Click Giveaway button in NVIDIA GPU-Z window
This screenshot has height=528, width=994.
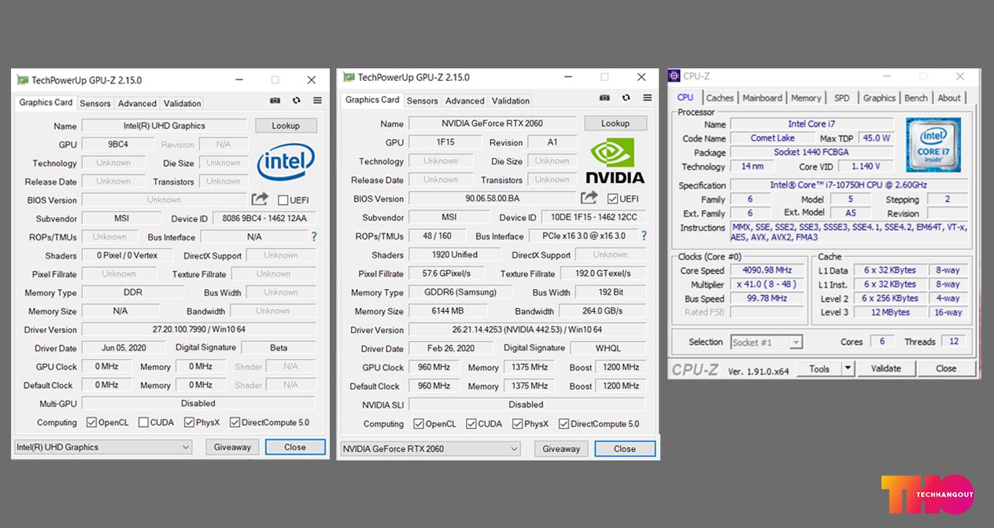[562, 449]
